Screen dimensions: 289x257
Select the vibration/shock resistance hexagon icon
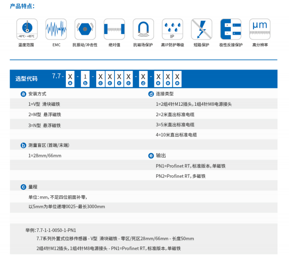pyautogui.click(x=85, y=29)
